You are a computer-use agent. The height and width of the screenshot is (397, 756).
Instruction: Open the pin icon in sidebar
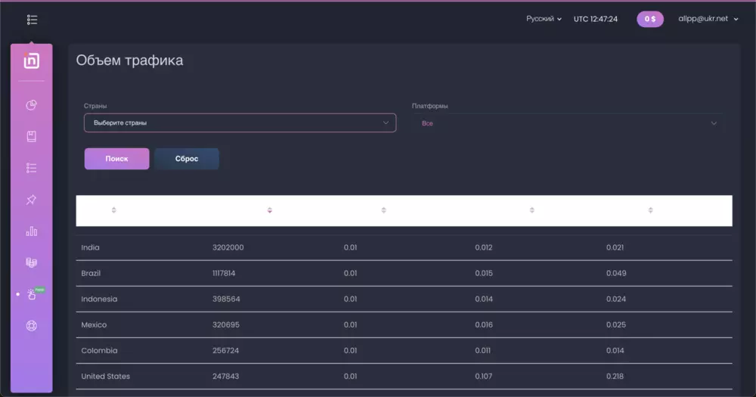pos(31,200)
